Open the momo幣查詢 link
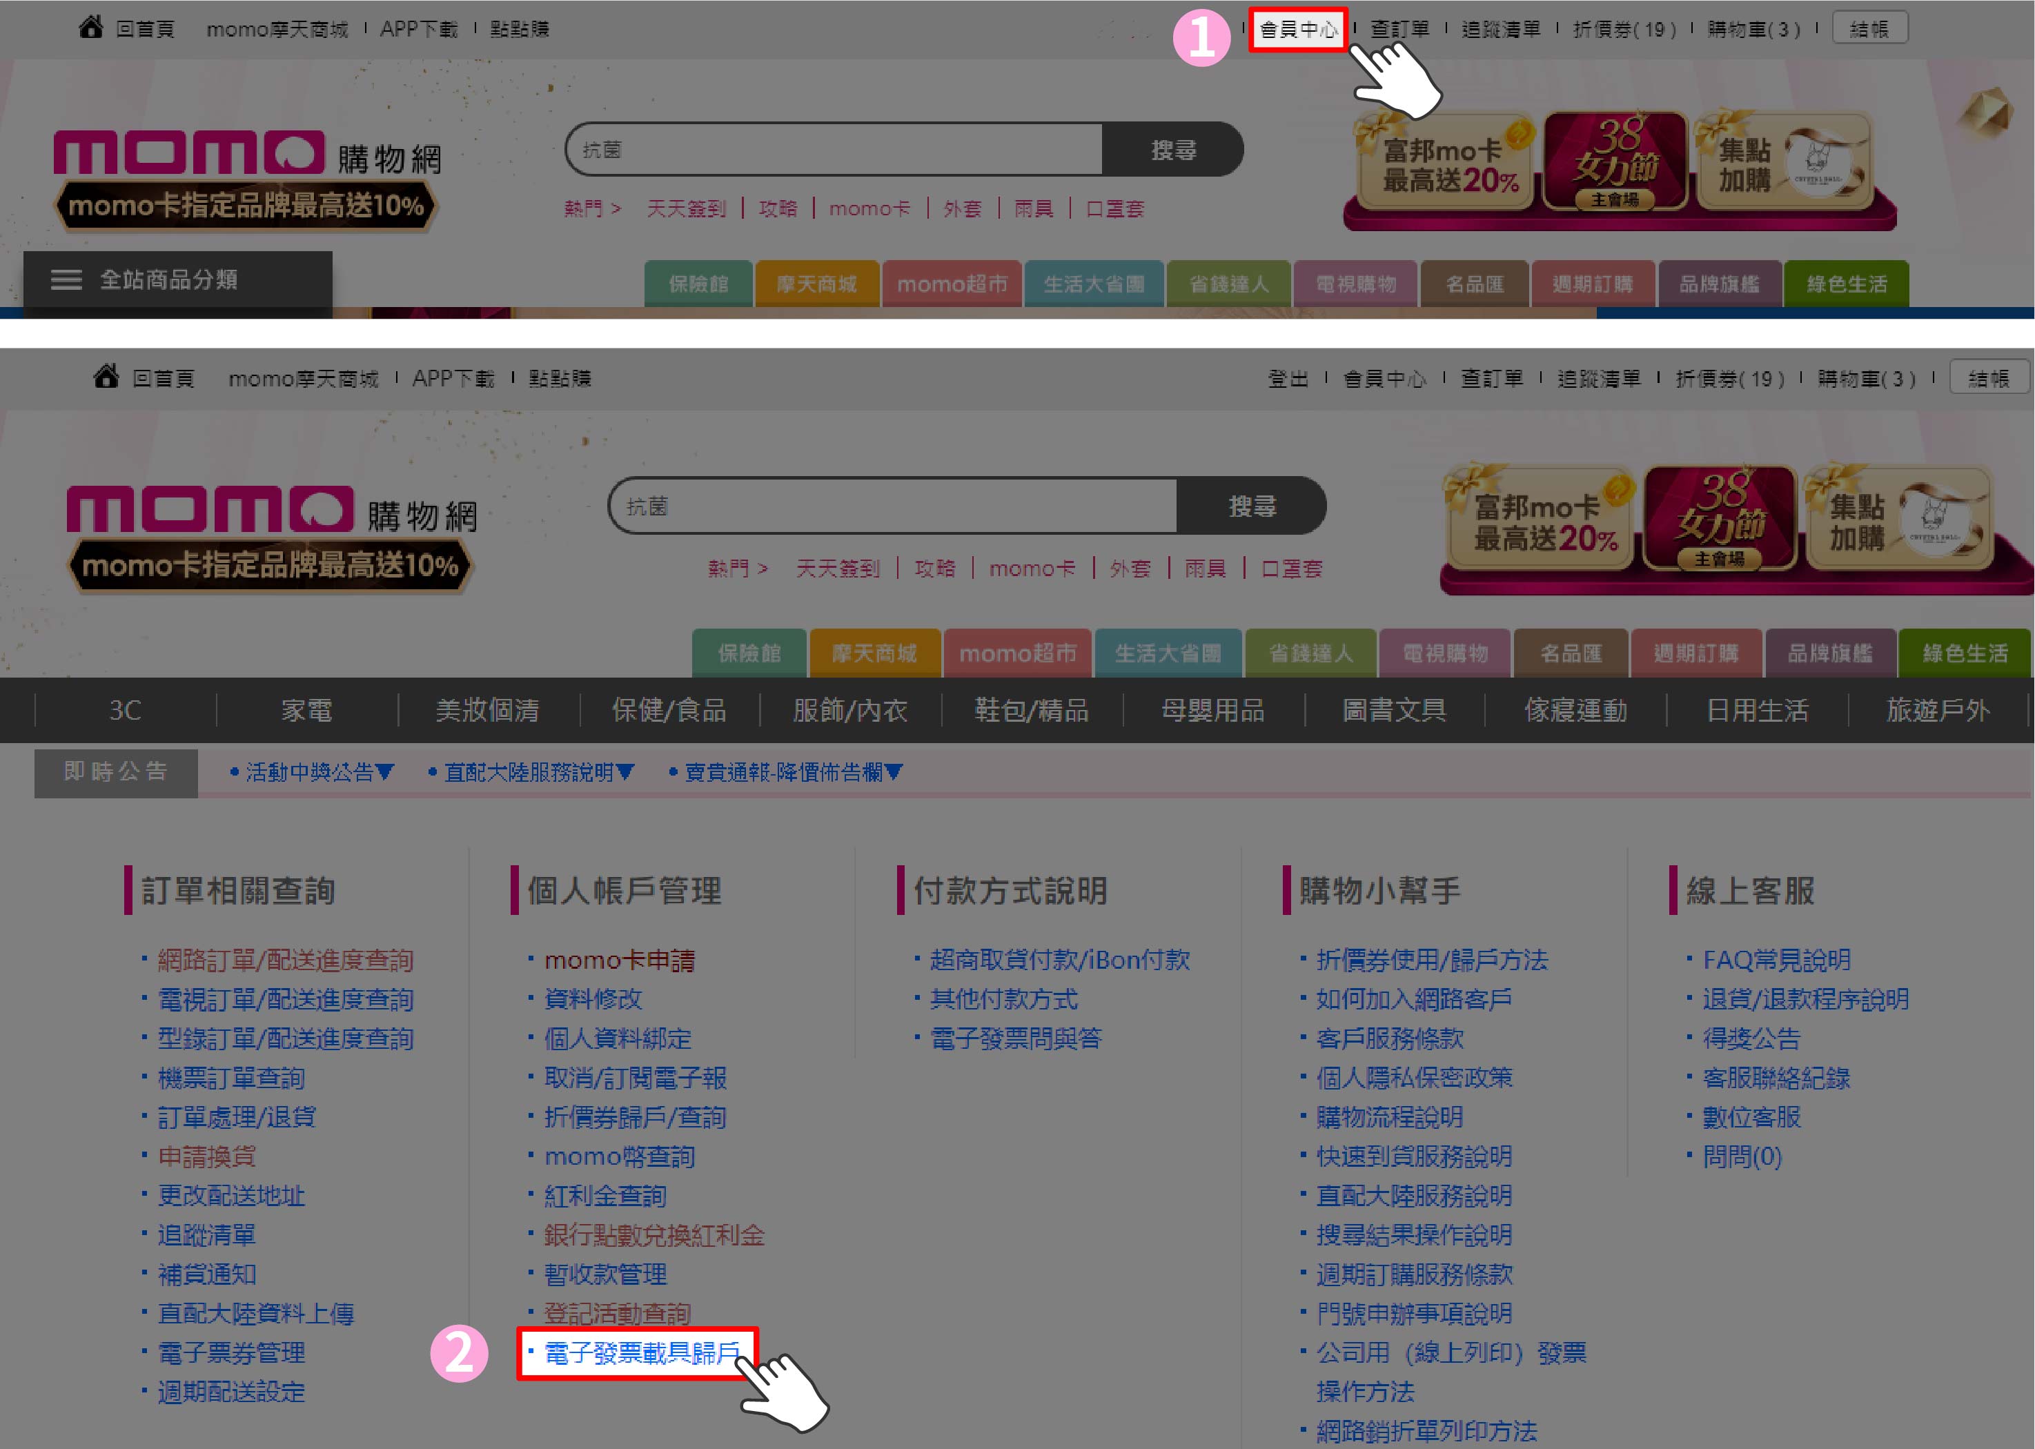Viewport: 2035px width, 1449px height. (619, 1156)
